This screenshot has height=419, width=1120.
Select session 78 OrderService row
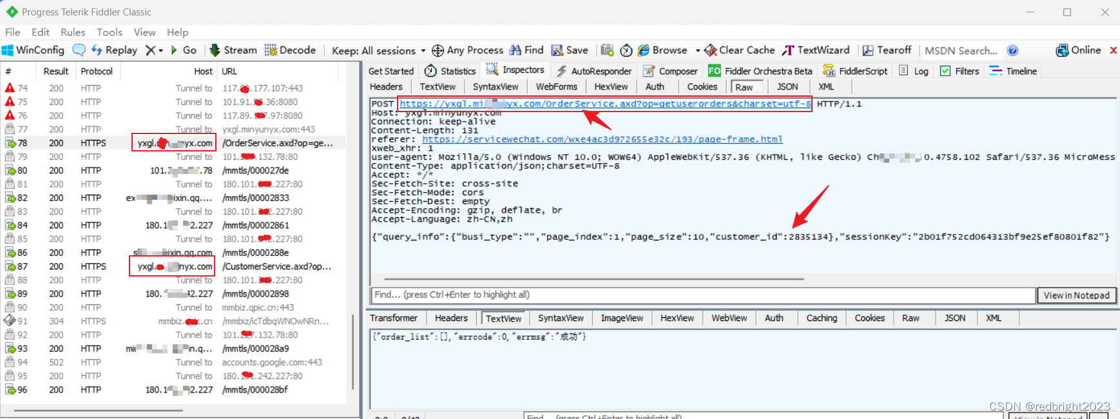pos(173,143)
